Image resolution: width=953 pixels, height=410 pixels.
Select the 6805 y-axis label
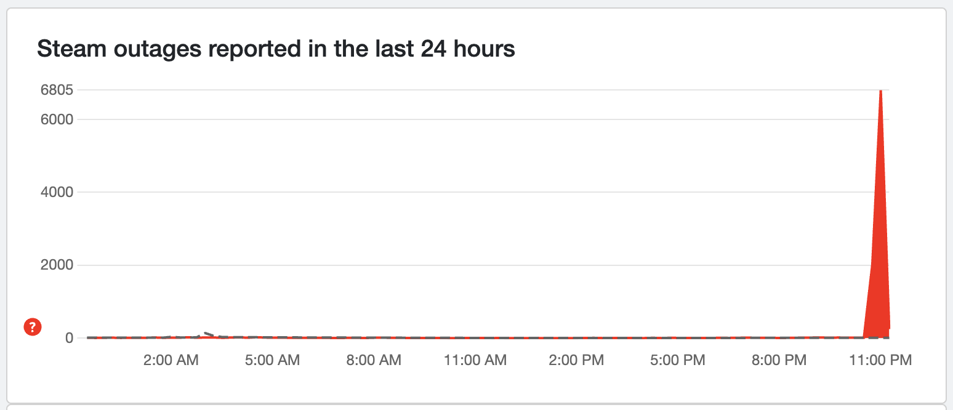coord(57,90)
